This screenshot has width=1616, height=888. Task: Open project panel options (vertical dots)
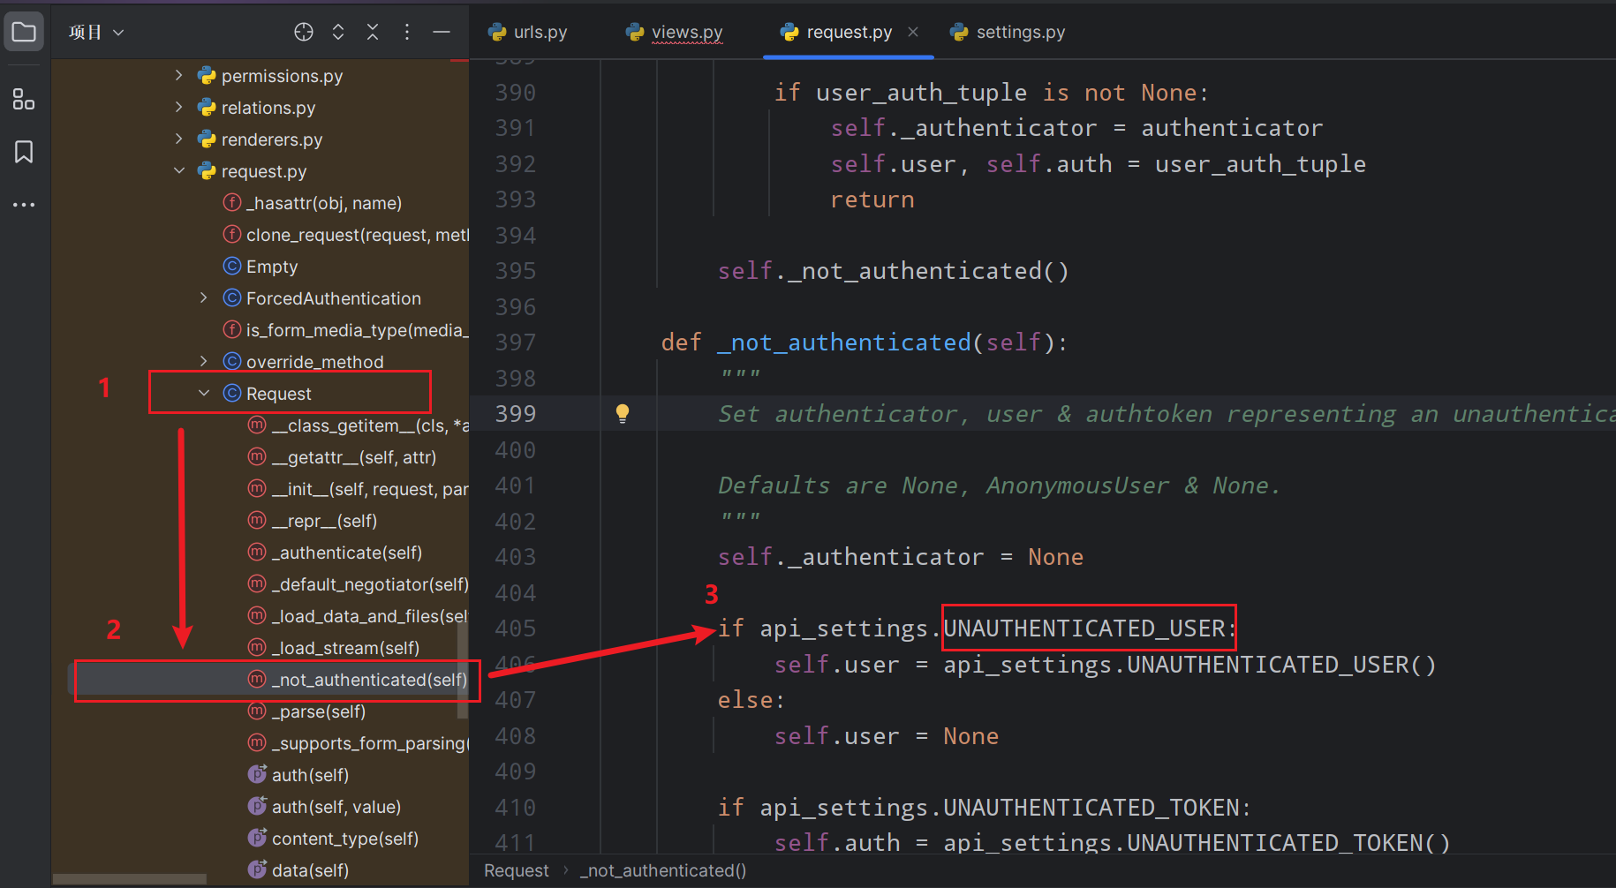coord(407,33)
